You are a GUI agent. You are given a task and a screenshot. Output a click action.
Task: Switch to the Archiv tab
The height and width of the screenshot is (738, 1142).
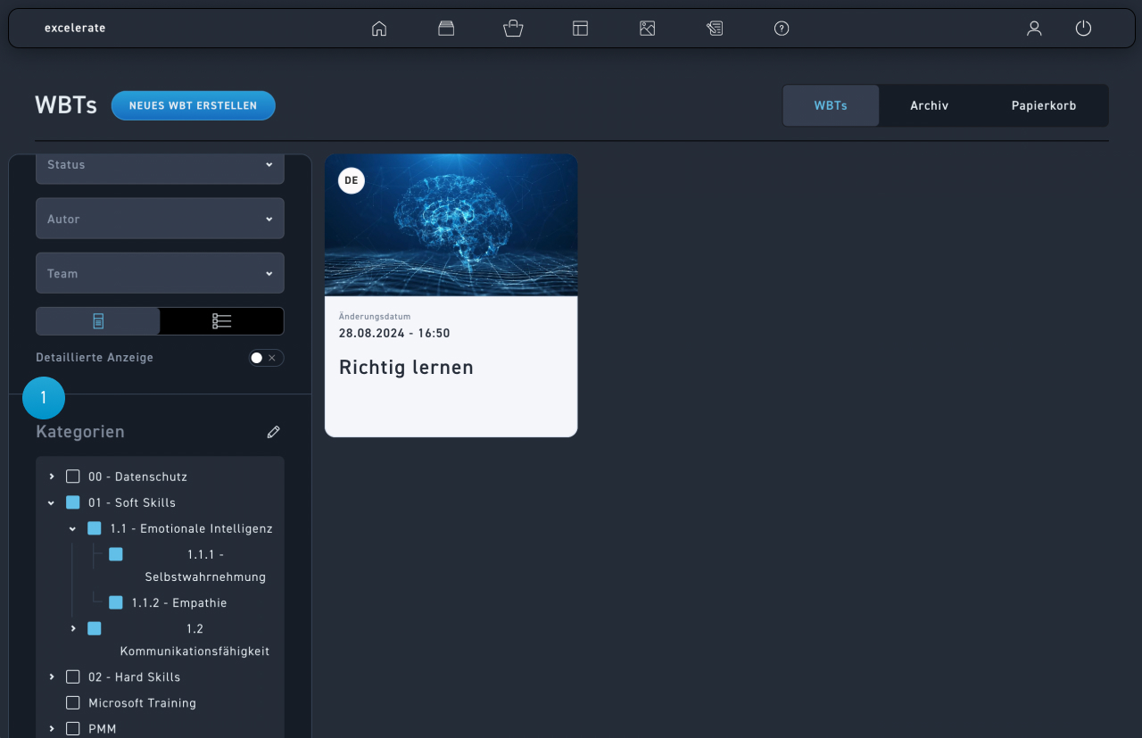point(929,105)
